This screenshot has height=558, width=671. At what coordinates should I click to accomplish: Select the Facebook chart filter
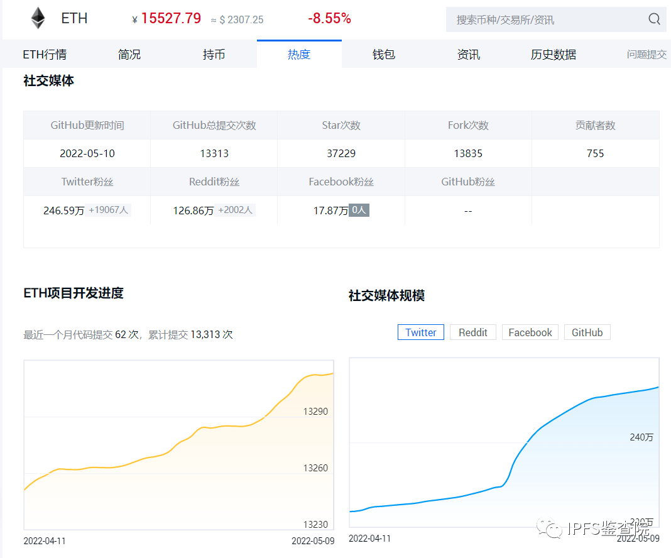tap(530, 332)
